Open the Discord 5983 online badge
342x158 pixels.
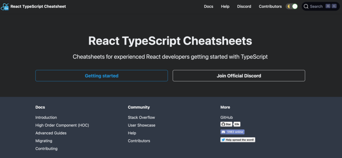[x=232, y=132]
